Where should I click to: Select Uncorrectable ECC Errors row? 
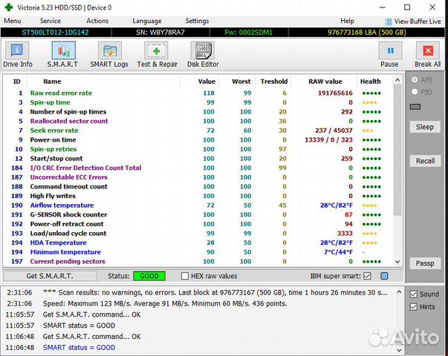point(197,177)
